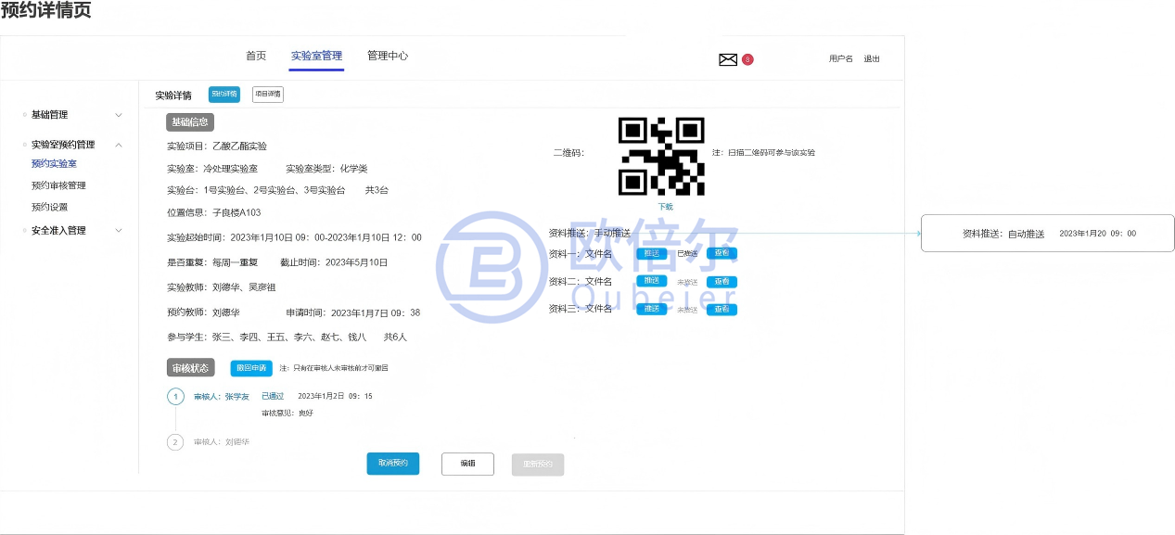Click the QR code image
Screen dimensions: 1175x535
coord(661,156)
